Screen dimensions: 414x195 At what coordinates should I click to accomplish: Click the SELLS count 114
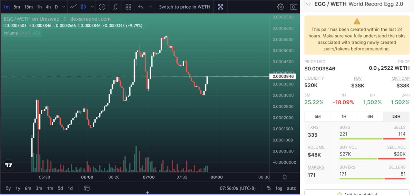coord(402,134)
